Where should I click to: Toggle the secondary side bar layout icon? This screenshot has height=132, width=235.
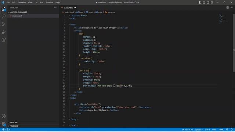pyautogui.click(x=208, y=3)
